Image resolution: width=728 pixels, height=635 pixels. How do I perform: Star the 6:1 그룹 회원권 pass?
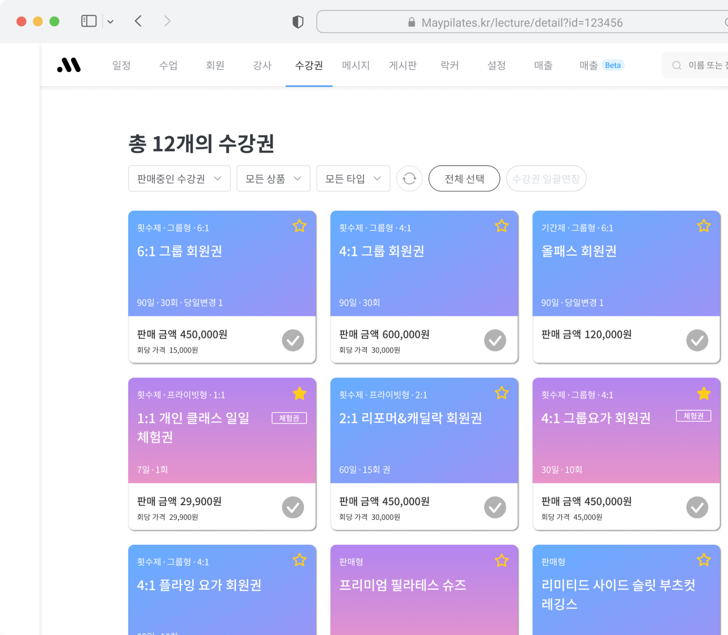coord(299,226)
